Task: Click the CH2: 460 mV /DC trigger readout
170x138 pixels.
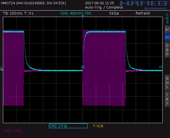Action: [x=76, y=13]
